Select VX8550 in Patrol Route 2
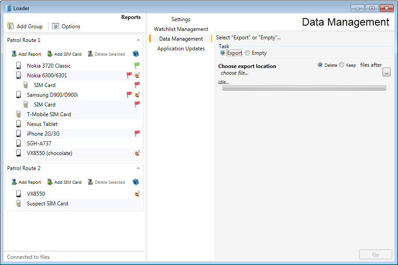 (78, 194)
